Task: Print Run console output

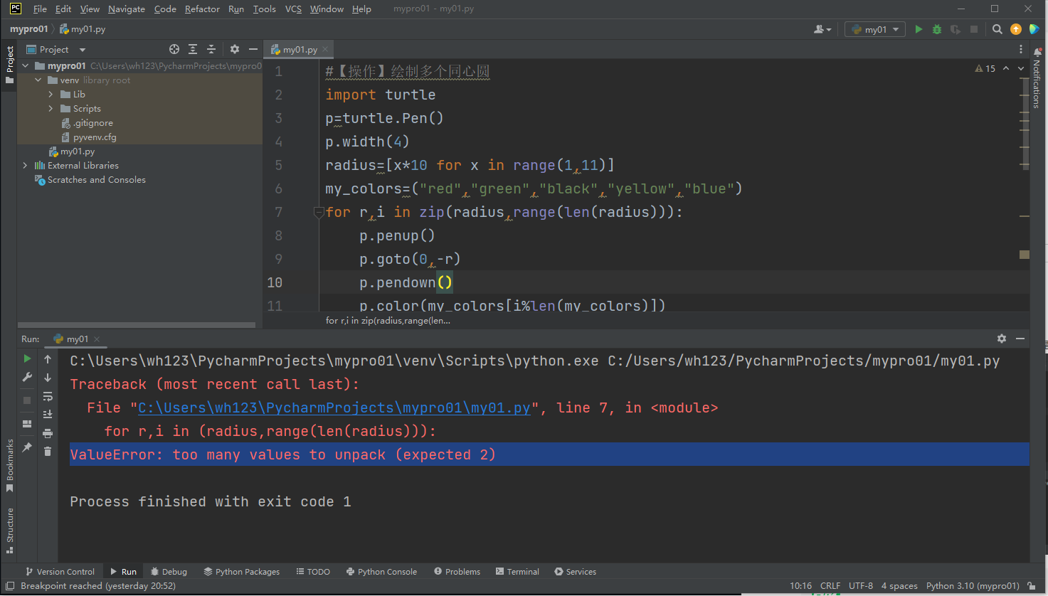Action: click(x=48, y=433)
